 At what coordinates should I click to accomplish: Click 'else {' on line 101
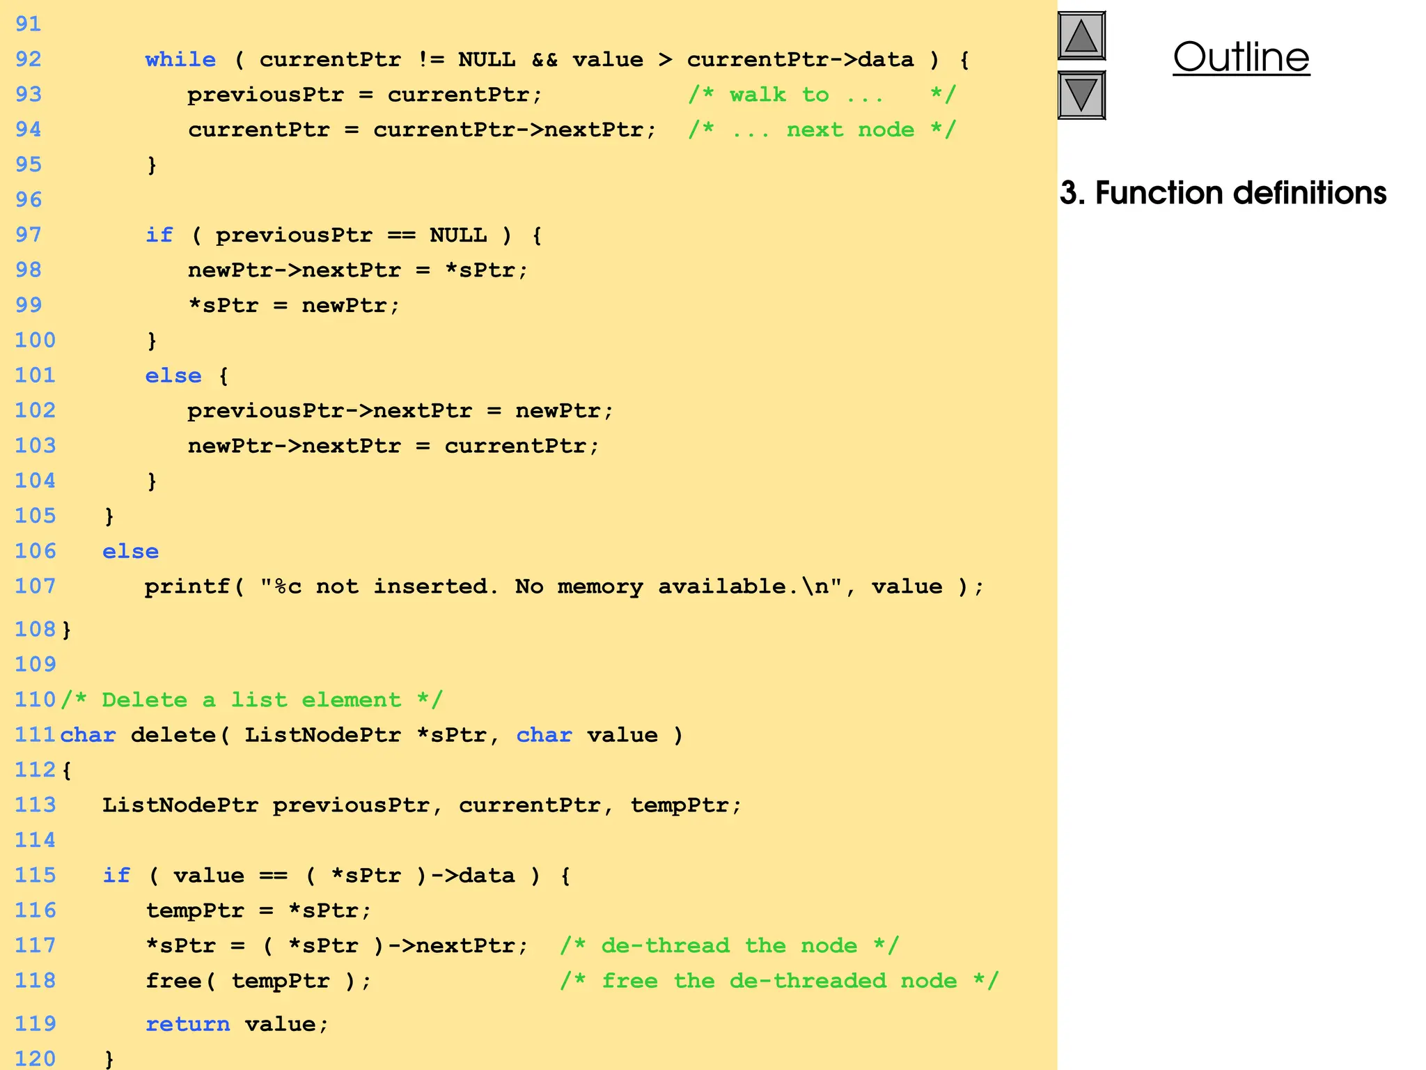tap(187, 375)
